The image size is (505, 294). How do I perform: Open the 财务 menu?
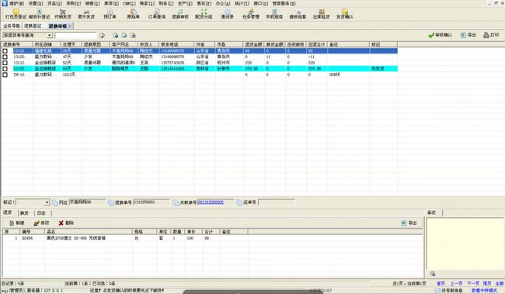click(x=166, y=3)
